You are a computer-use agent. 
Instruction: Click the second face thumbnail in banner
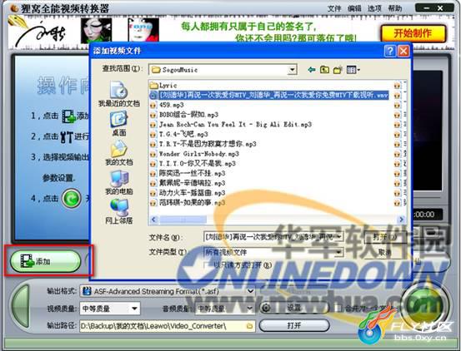click(143, 30)
